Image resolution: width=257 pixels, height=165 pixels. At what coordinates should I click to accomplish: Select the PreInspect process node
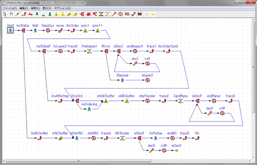coord(89,51)
